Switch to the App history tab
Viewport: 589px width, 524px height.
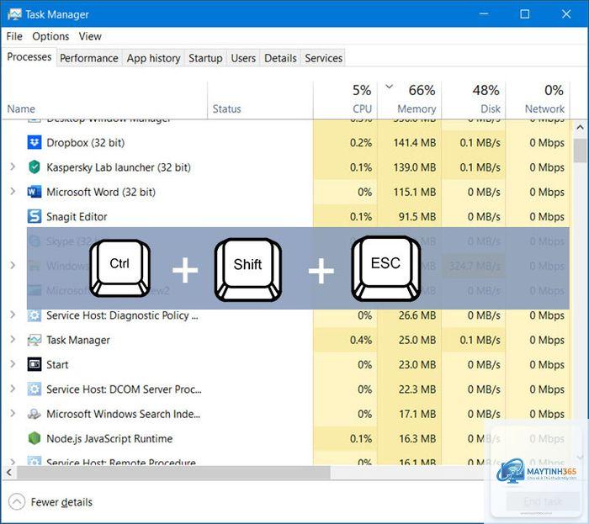point(154,58)
